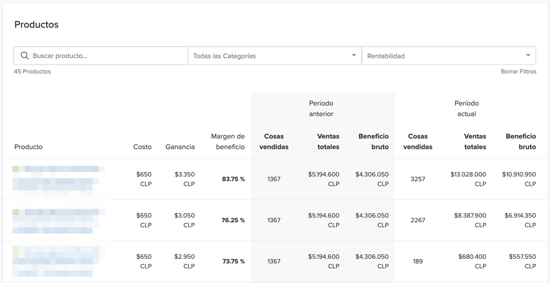Click the Borrar Filtros link

pos(518,71)
